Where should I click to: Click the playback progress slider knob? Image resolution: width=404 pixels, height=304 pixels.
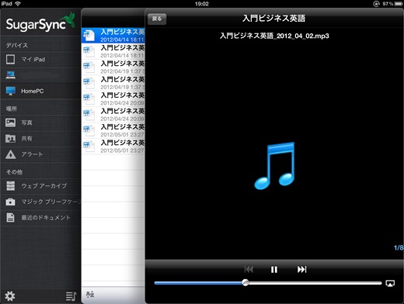[246, 283]
